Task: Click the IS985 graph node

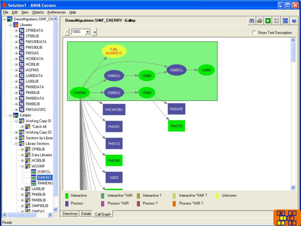Action: pyautogui.click(x=206, y=70)
